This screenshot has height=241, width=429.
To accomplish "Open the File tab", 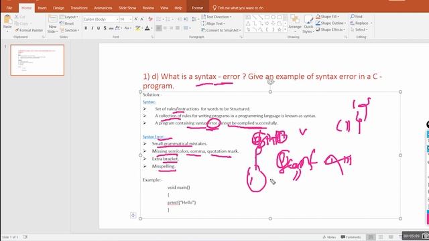I will tap(9, 8).
